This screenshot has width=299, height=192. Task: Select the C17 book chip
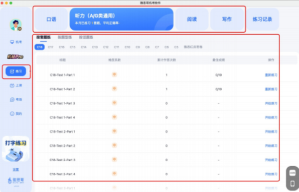pos(50,47)
